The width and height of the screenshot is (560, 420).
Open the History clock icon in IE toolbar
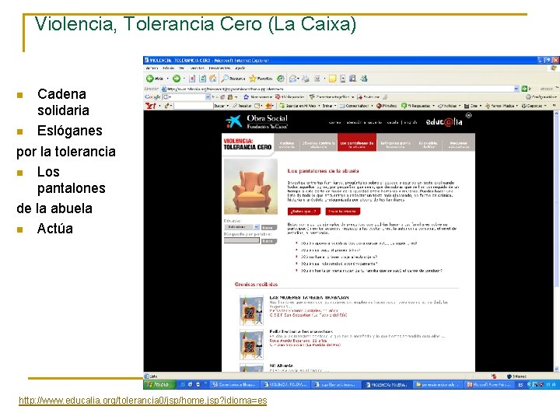(281, 79)
